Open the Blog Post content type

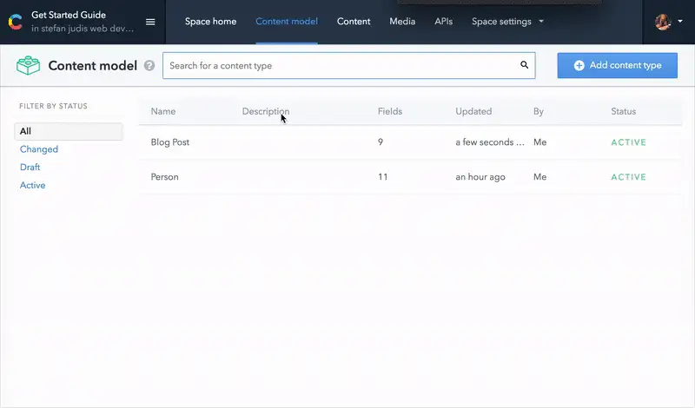click(x=170, y=142)
